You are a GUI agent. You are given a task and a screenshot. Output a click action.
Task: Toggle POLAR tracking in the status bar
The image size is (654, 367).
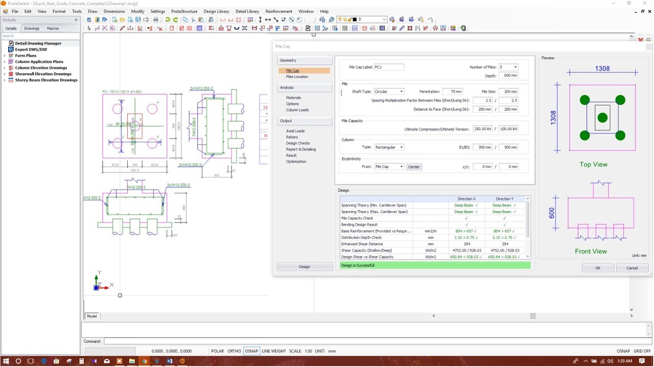coord(217,351)
